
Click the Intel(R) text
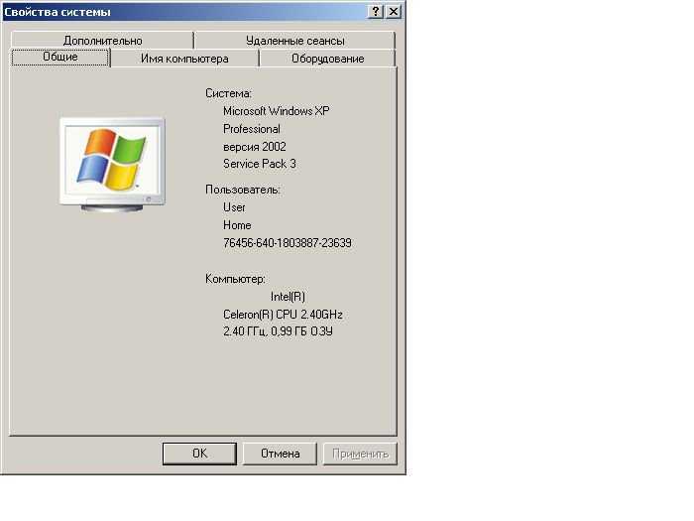click(288, 297)
